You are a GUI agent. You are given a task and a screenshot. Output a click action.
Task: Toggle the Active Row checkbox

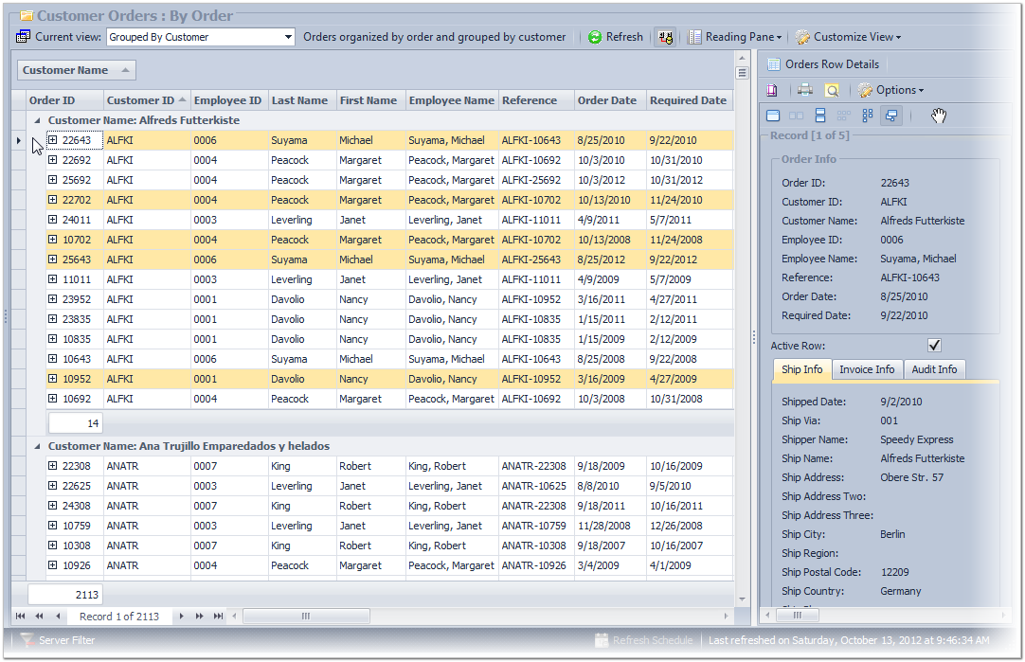point(934,346)
